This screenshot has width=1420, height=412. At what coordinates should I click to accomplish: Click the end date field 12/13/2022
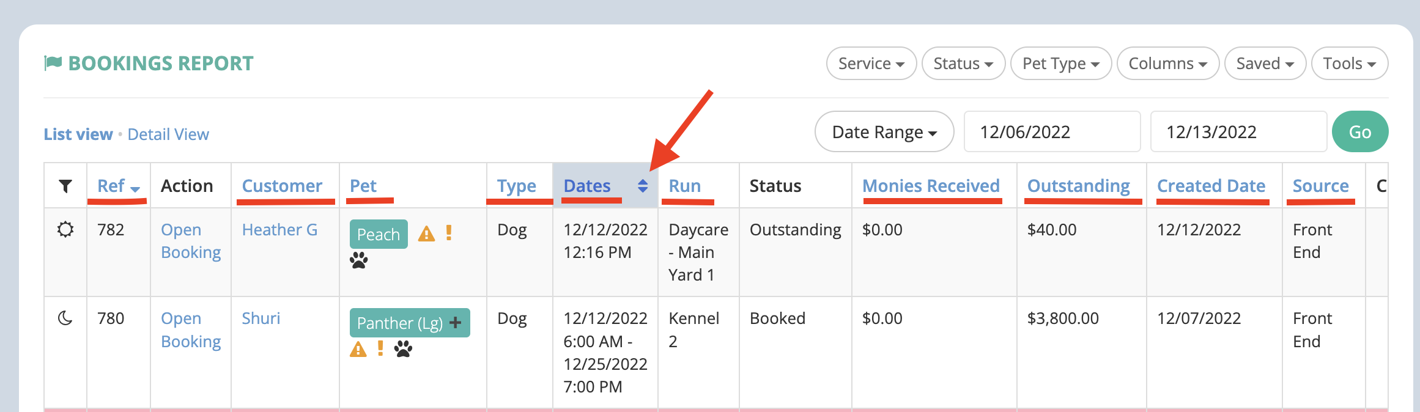pos(1239,131)
